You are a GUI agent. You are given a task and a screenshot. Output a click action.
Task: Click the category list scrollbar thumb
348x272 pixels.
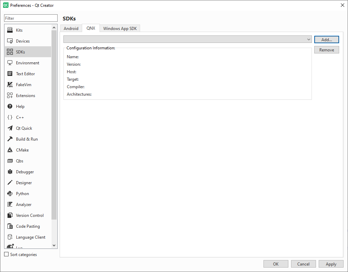[x=54, y=125]
